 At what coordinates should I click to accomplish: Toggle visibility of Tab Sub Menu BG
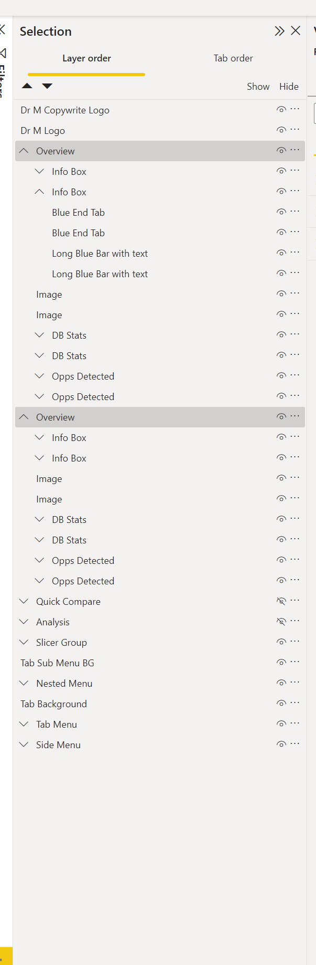(281, 661)
